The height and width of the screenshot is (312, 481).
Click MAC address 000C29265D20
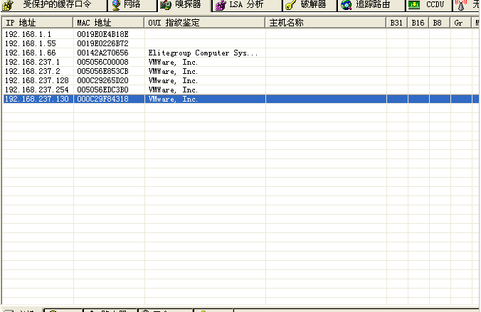(x=102, y=80)
